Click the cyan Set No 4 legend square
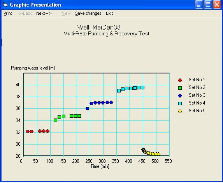223x183 pixels. coord(180,103)
